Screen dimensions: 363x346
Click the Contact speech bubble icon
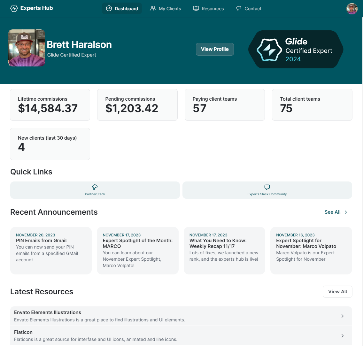click(239, 9)
